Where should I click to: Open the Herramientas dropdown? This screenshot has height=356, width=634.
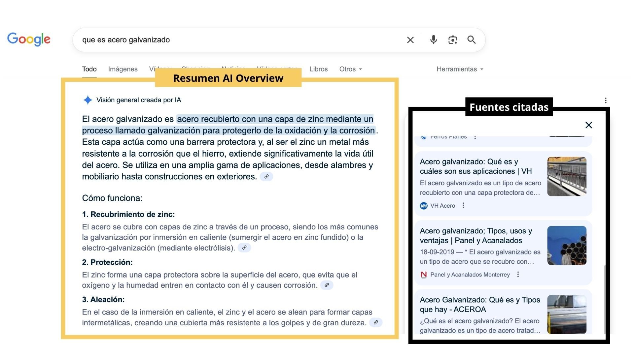[460, 69]
